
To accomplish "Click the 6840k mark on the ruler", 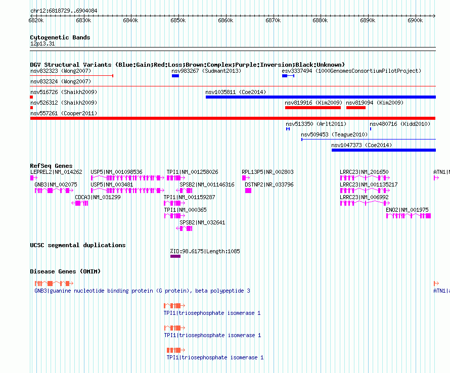I will pos(130,20).
